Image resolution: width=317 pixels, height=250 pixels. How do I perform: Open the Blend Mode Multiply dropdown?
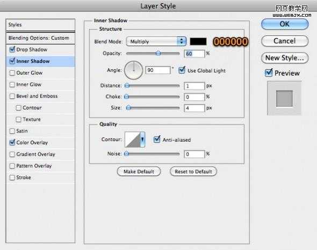tap(156, 41)
